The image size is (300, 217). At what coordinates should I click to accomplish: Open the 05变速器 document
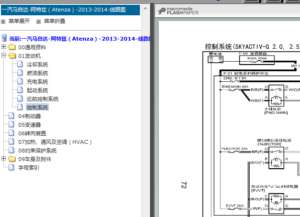pos(29,125)
